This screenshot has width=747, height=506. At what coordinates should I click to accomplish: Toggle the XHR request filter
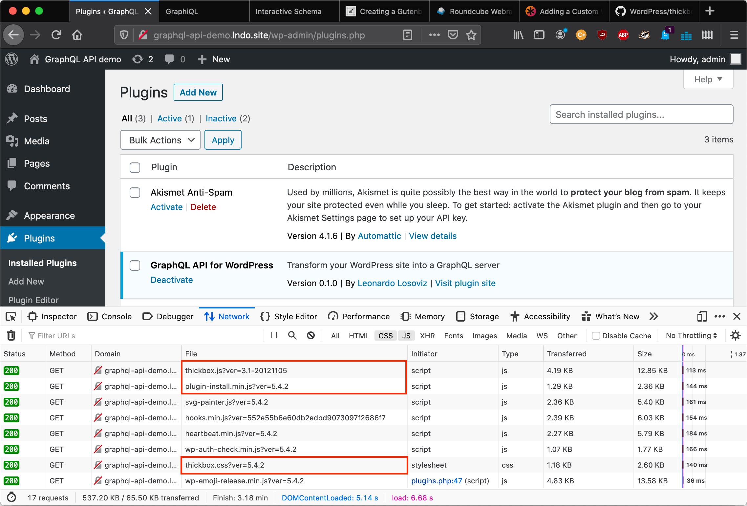click(427, 336)
